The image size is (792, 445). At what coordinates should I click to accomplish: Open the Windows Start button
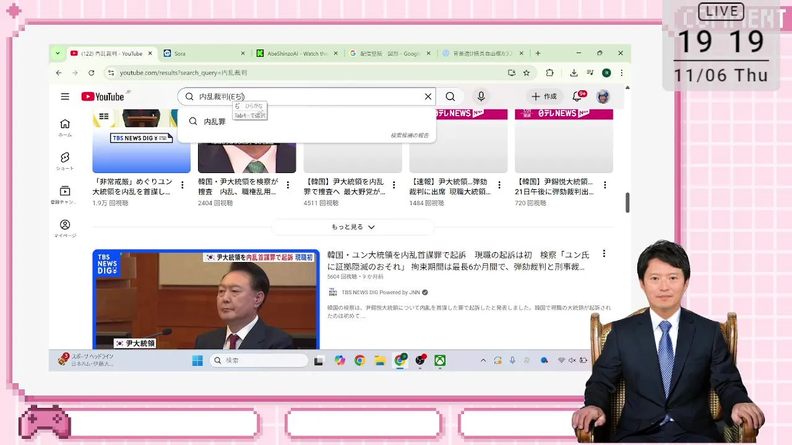coord(197,360)
